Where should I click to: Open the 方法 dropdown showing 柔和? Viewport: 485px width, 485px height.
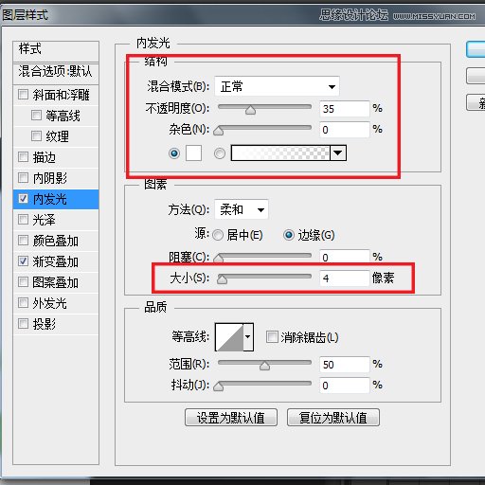[242, 209]
